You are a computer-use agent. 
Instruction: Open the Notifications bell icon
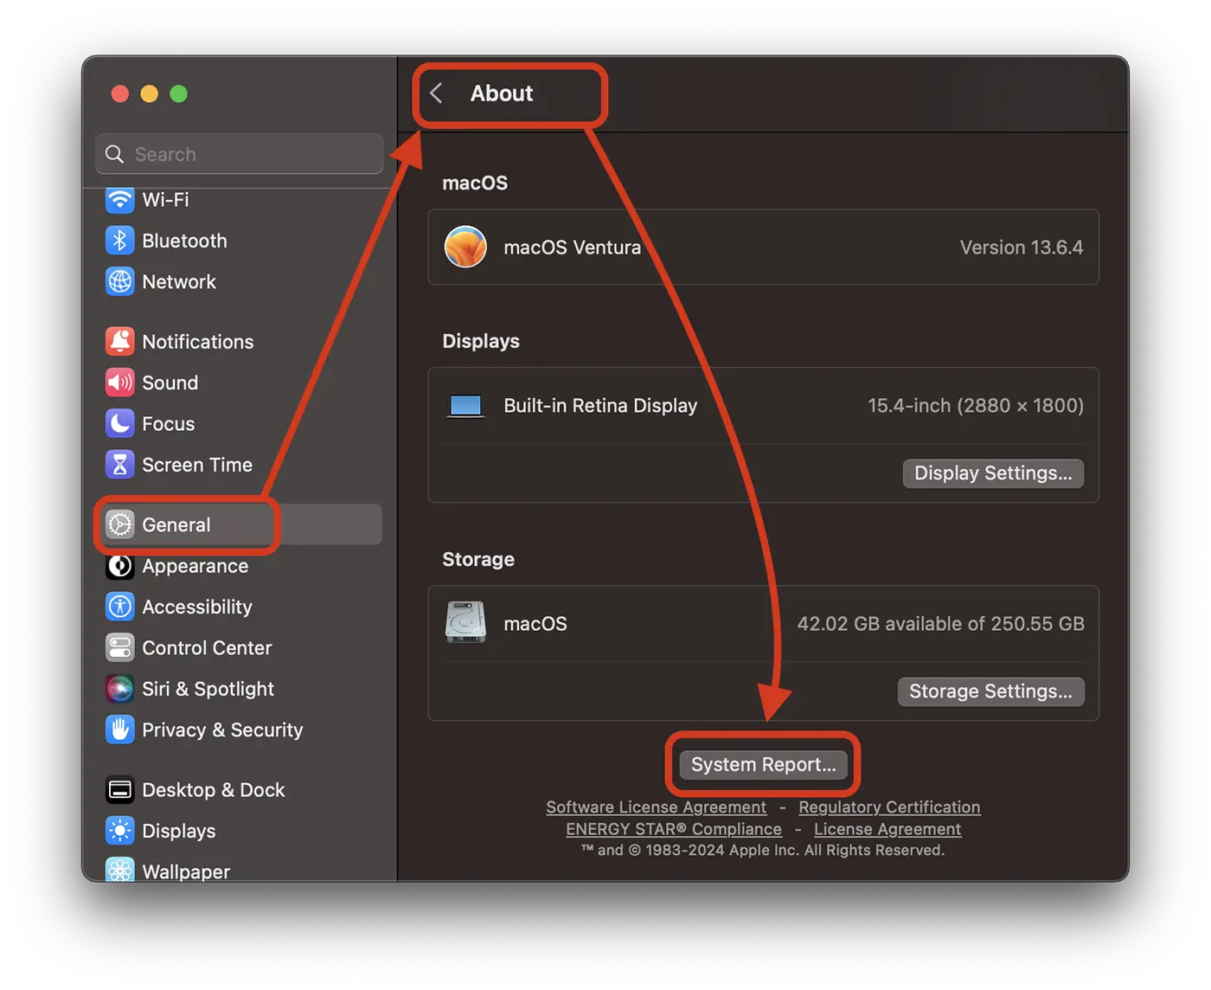tap(119, 342)
